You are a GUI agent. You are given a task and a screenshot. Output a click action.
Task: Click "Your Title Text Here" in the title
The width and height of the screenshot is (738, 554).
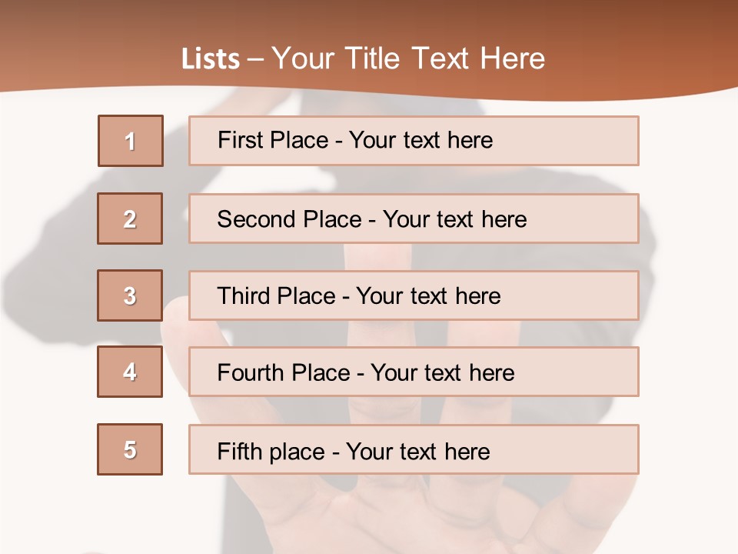(408, 59)
